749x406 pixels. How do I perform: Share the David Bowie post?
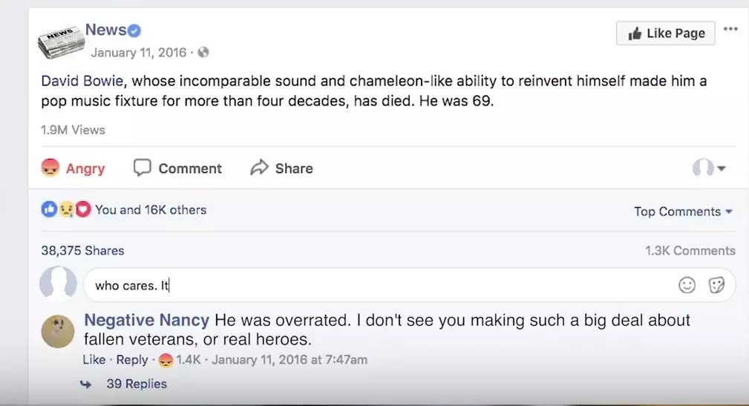(x=281, y=168)
